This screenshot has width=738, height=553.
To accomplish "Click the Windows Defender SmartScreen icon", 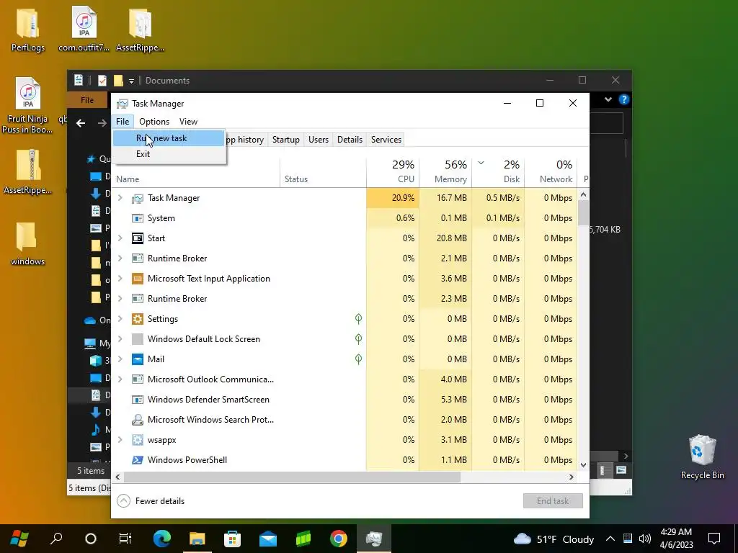I will click(x=138, y=400).
